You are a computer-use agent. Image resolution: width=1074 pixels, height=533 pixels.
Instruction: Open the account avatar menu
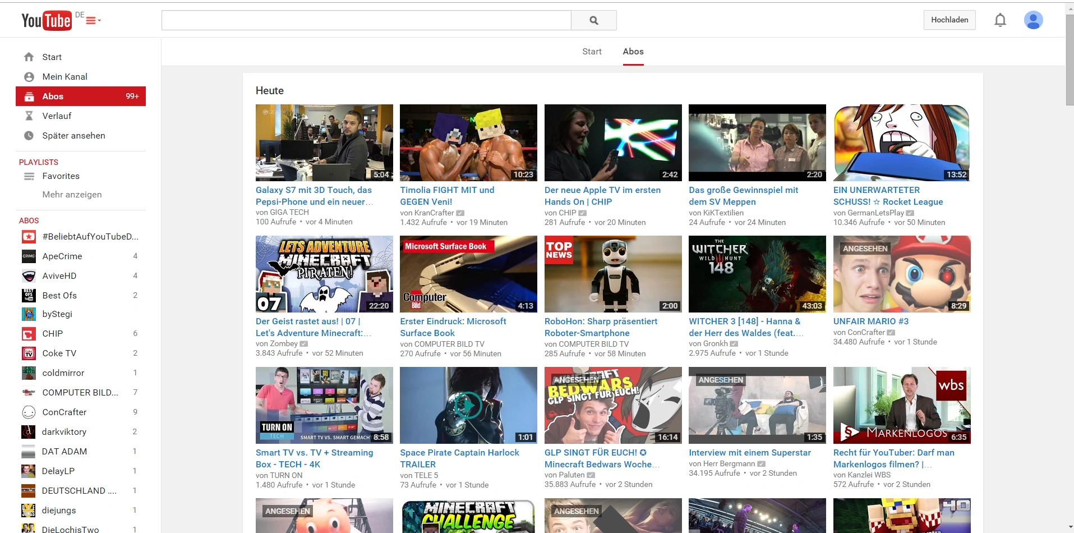[x=1033, y=20]
